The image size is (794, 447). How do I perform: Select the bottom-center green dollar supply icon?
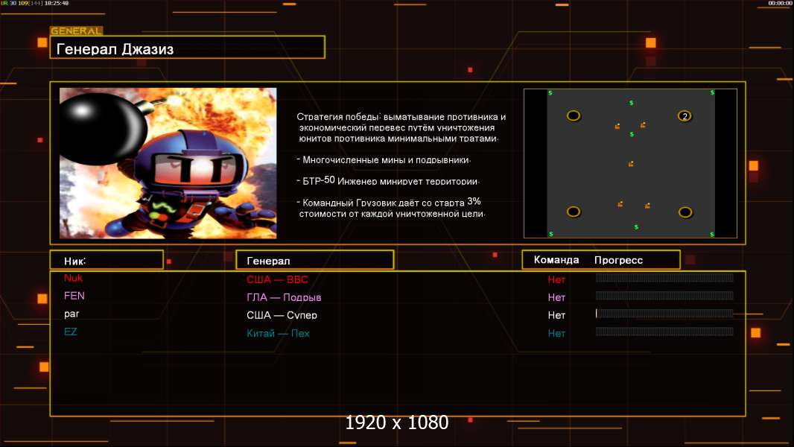[636, 226]
